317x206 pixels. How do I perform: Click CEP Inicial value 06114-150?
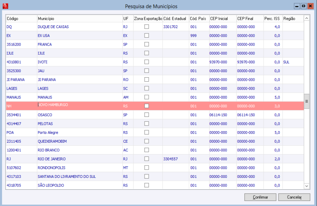tap(218, 115)
